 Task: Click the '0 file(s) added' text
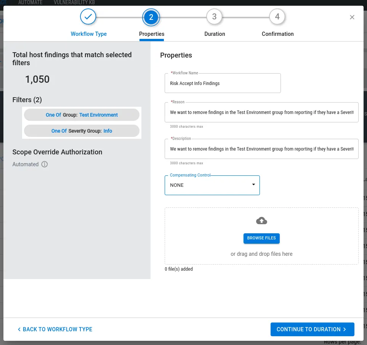tap(179, 269)
